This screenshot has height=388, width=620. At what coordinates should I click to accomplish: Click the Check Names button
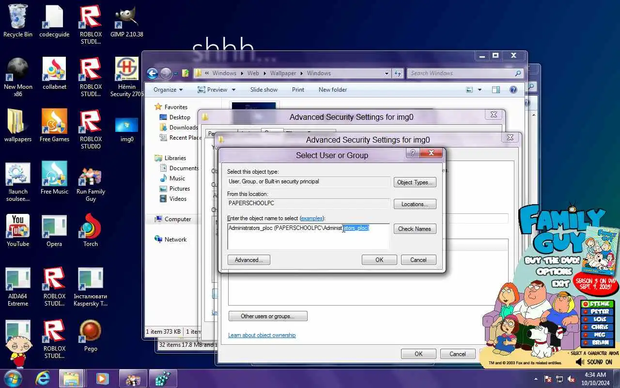(x=415, y=229)
